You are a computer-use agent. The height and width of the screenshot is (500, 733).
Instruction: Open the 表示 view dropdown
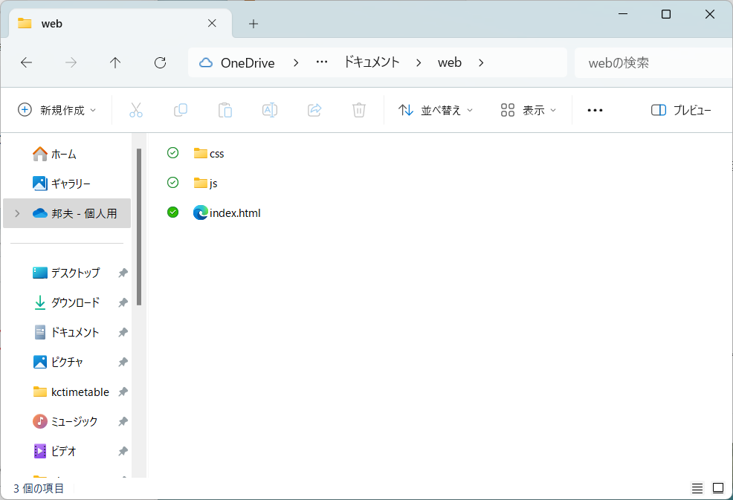528,109
